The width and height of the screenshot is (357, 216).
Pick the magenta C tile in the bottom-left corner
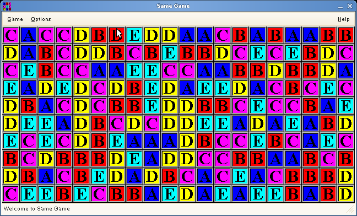(x=11, y=194)
